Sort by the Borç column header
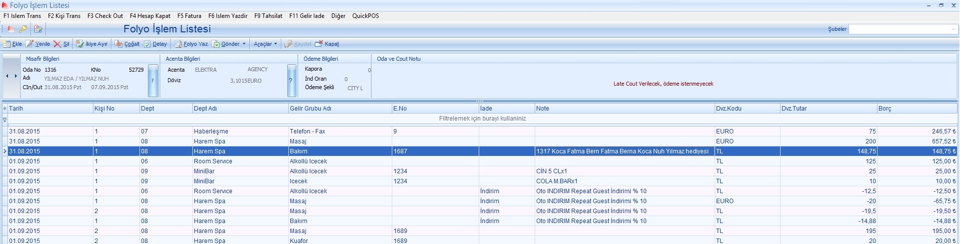 [918, 109]
